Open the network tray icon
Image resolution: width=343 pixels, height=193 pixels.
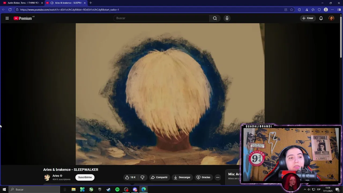[314, 190]
